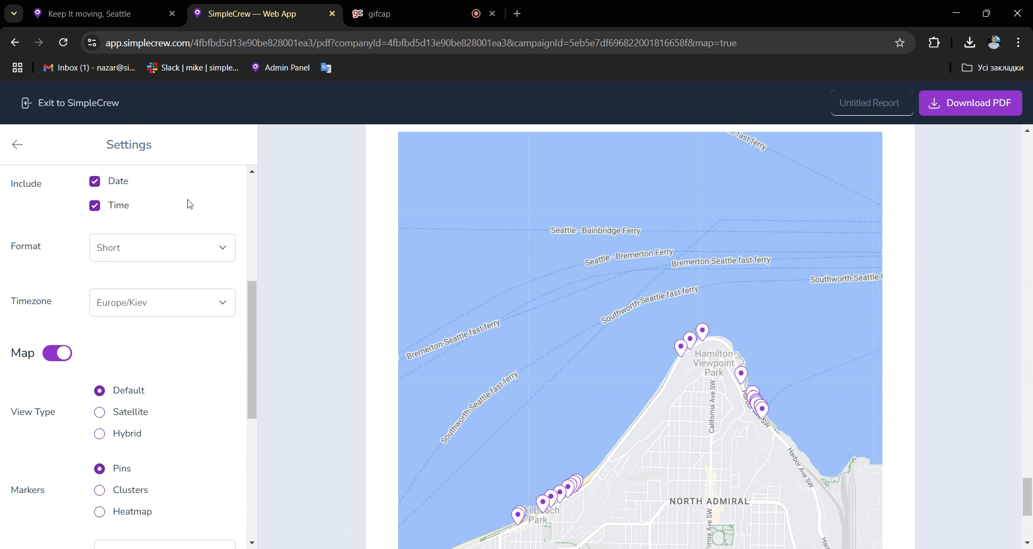Viewport: 1033px width, 549px height.
Task: Click settings panel scroll-down arrow
Action: pos(252,543)
